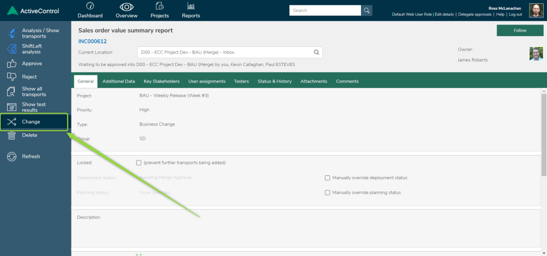Click the Approve label in sidebar
This screenshot has height=256, width=547.
tap(32, 64)
